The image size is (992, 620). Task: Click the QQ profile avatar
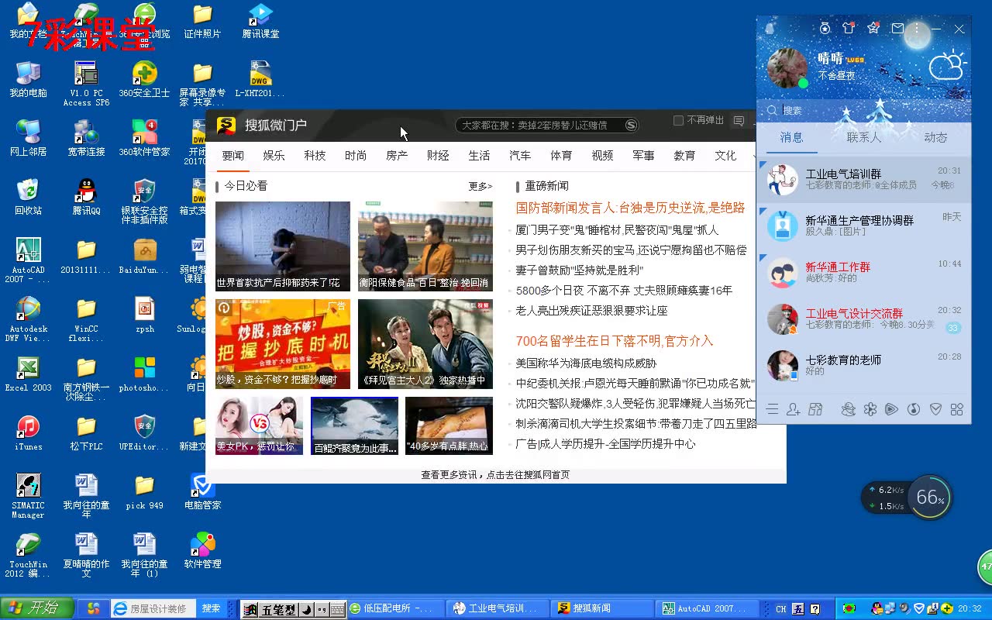click(x=787, y=68)
